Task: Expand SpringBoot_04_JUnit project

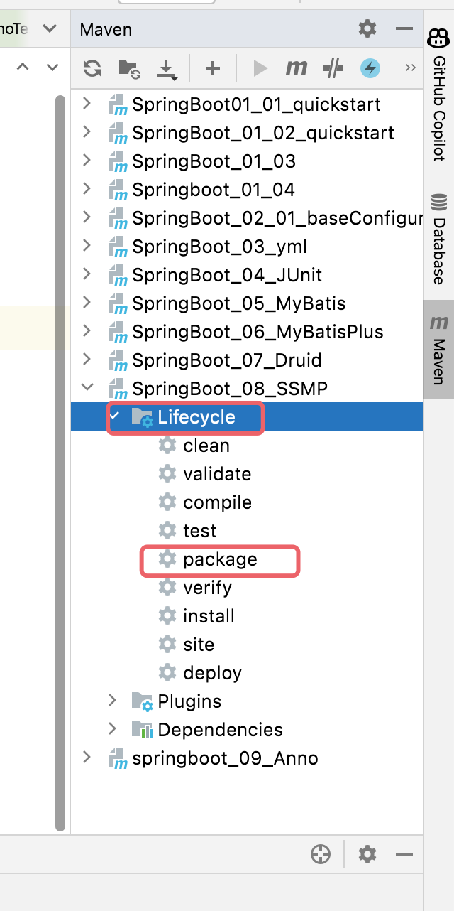Action: click(87, 274)
